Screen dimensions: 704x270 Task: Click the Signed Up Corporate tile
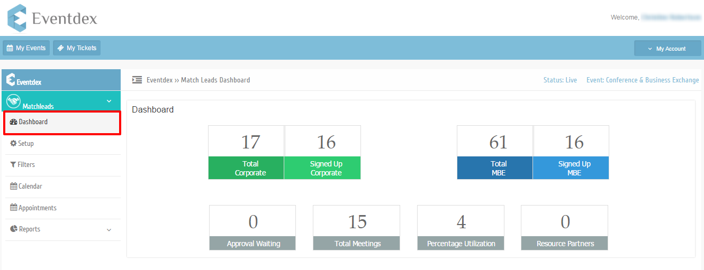322,152
